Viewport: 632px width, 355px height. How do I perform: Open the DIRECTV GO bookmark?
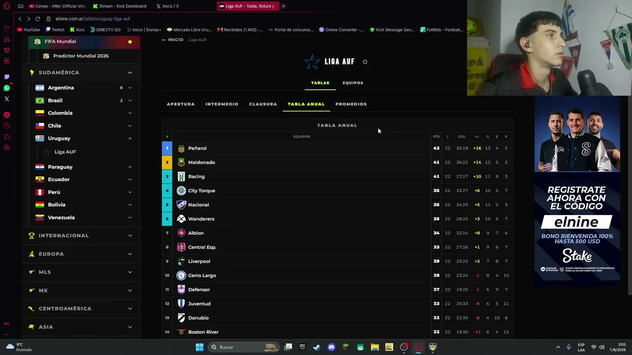click(105, 30)
